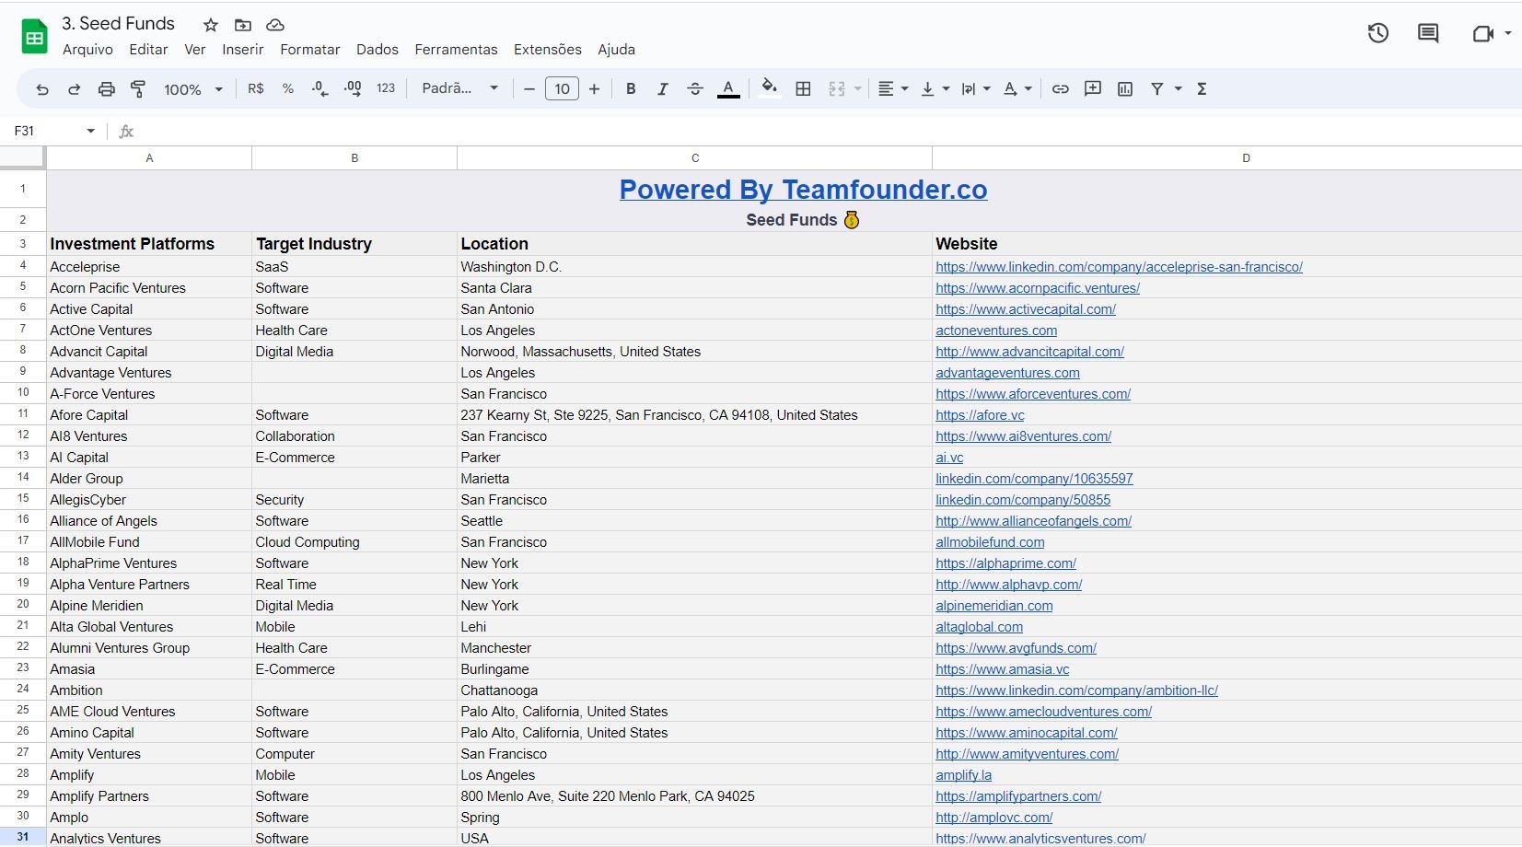Image resolution: width=1522 pixels, height=847 pixels.
Task: Insert a comment with toolbar icon
Action: (x=1093, y=89)
